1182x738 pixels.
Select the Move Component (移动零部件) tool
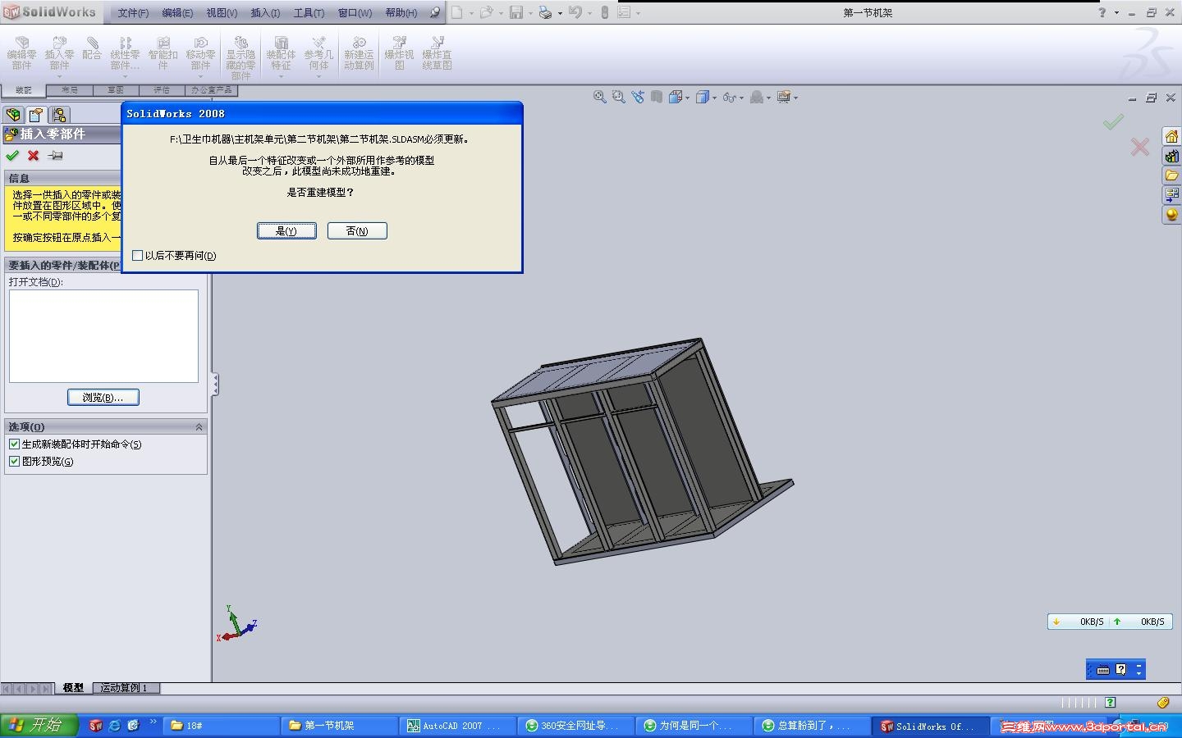pyautogui.click(x=200, y=53)
